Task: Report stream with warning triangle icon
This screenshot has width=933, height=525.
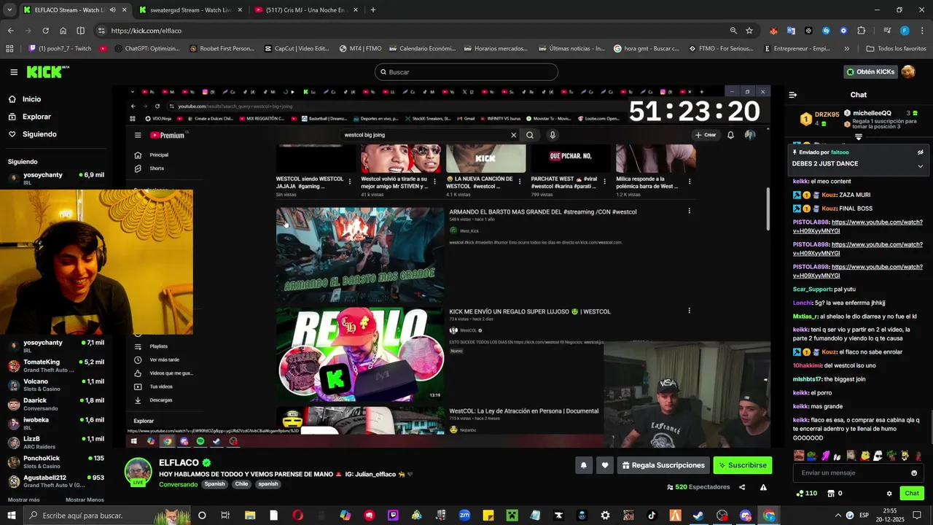Action: point(763,487)
